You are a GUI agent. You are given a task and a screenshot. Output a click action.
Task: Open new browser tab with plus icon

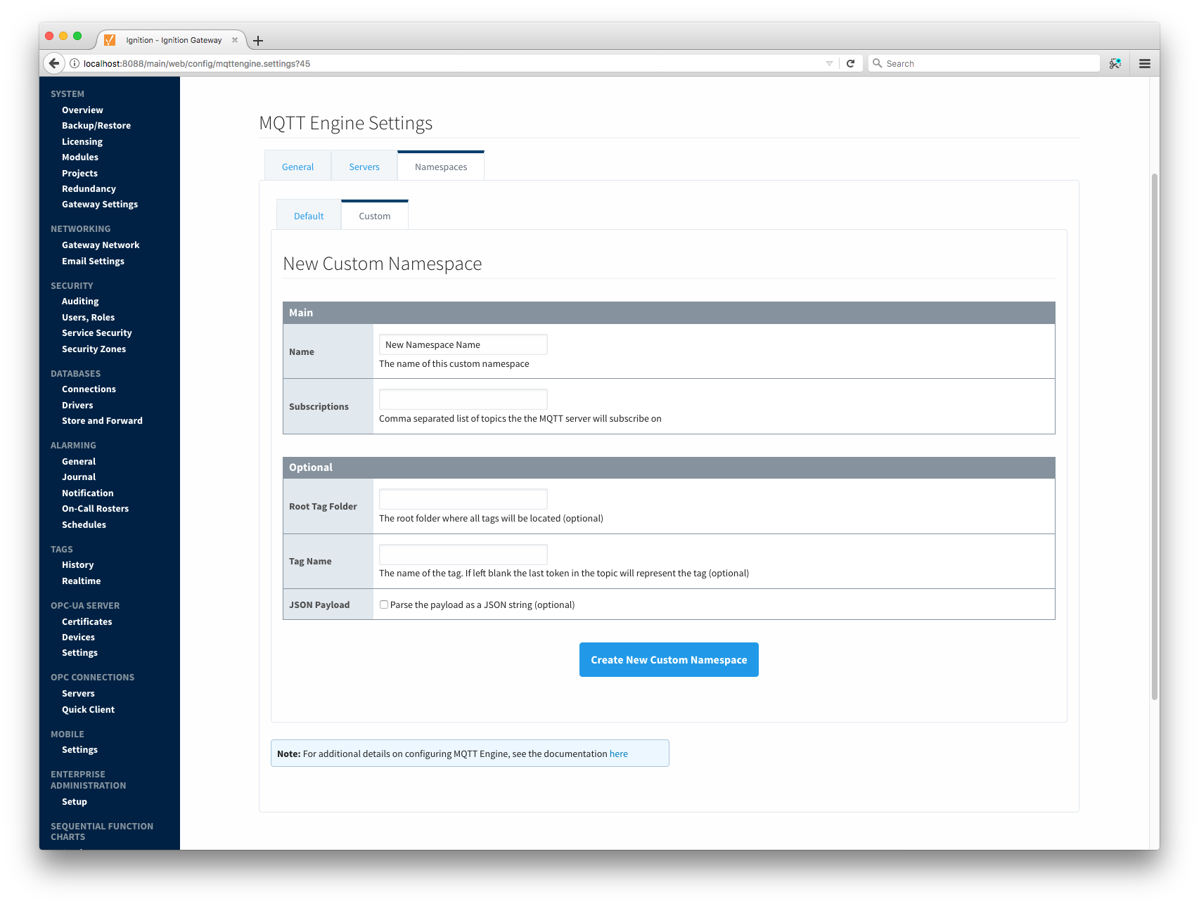[258, 41]
